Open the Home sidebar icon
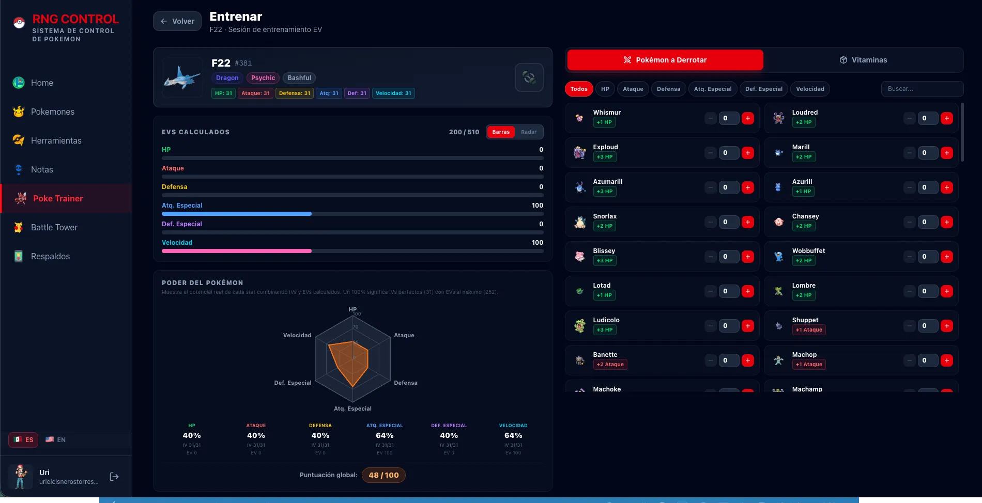This screenshot has width=982, height=503. coord(19,83)
